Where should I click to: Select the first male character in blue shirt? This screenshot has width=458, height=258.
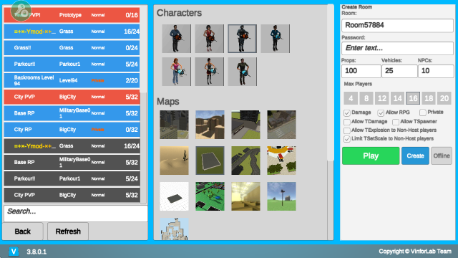pyautogui.click(x=177, y=39)
